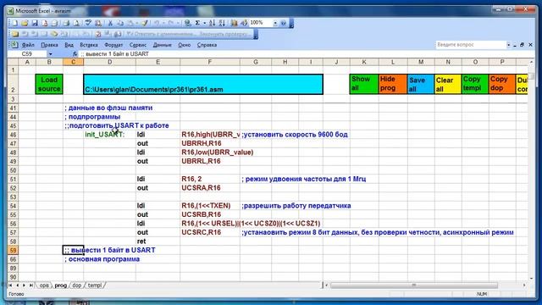Image resolution: width=542 pixels, height=305 pixels.
Task: Expand the Name Box dropdown arrow
Action: [50, 54]
